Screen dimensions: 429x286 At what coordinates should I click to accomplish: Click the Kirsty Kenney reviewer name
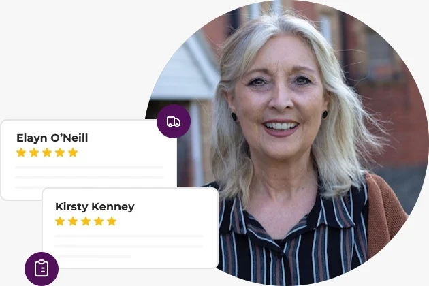pos(95,206)
